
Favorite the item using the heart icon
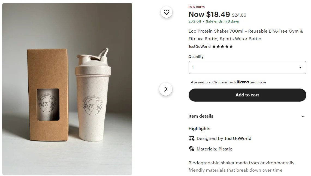click(x=166, y=12)
